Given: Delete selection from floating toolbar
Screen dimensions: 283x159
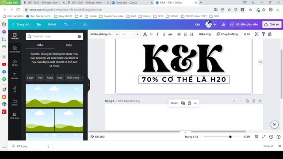Looking at the screenshot, I should point(189,103).
